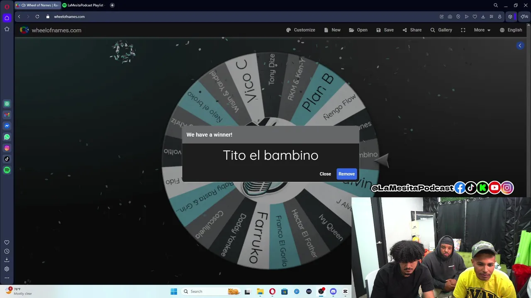Open a new browser tab
The image size is (531, 298).
click(x=112, y=5)
